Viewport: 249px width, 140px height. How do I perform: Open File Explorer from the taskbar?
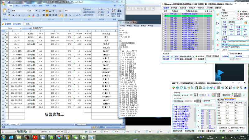[19, 138]
